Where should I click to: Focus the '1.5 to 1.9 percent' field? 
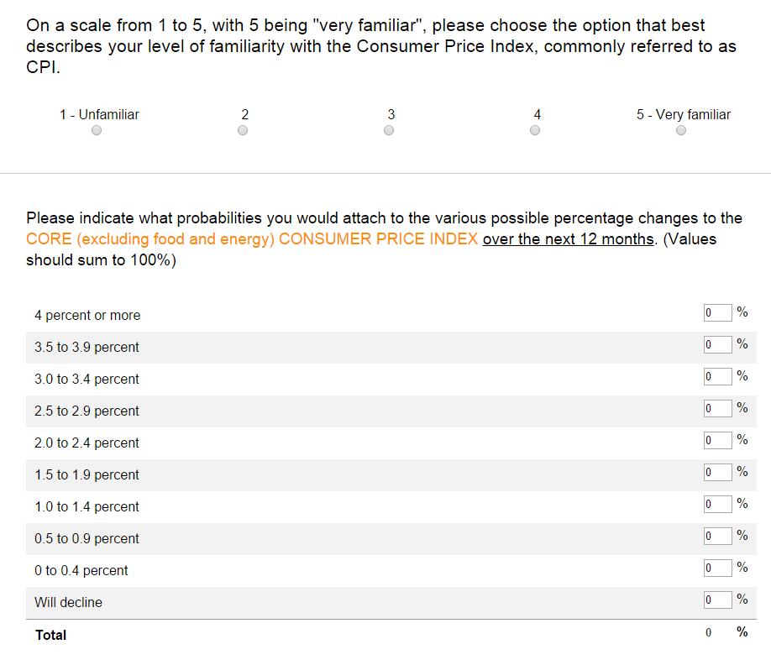point(717,472)
